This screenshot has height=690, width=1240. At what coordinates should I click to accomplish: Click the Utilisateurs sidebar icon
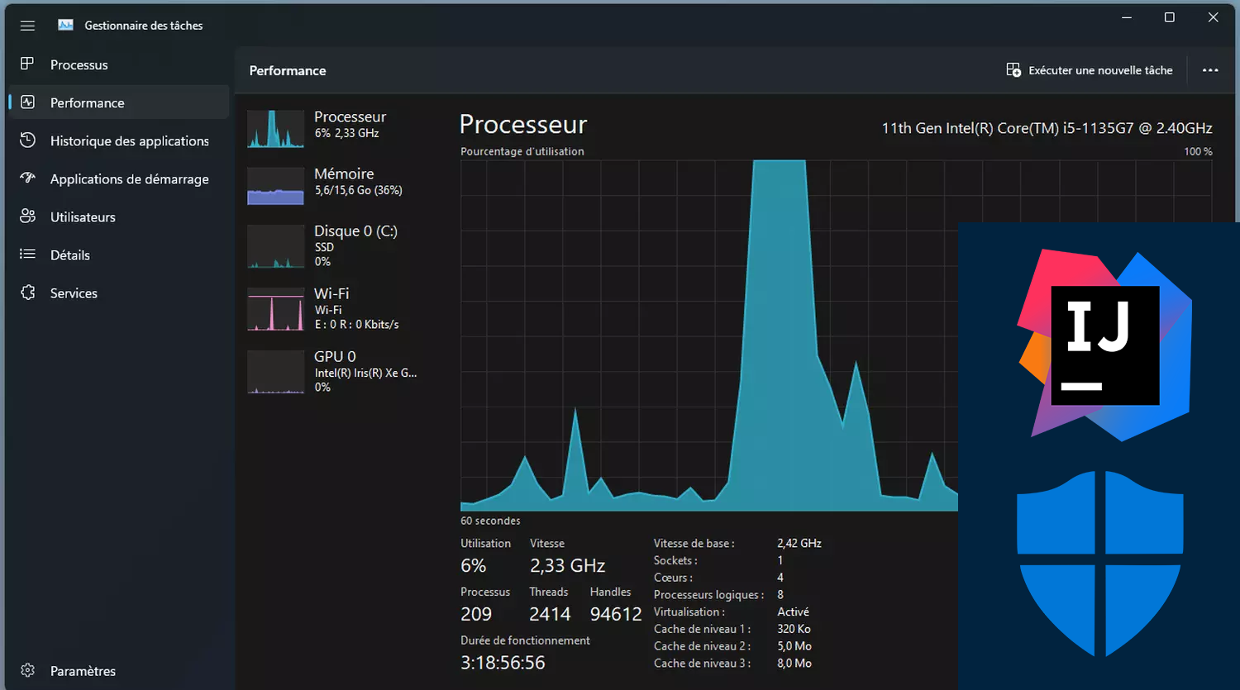[27, 216]
